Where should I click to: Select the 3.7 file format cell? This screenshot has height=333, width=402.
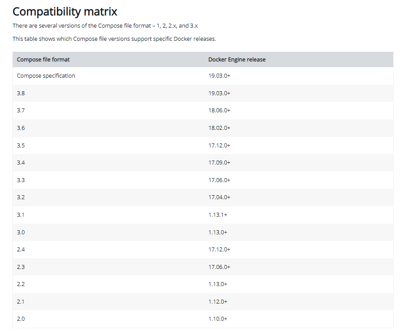coord(21,111)
